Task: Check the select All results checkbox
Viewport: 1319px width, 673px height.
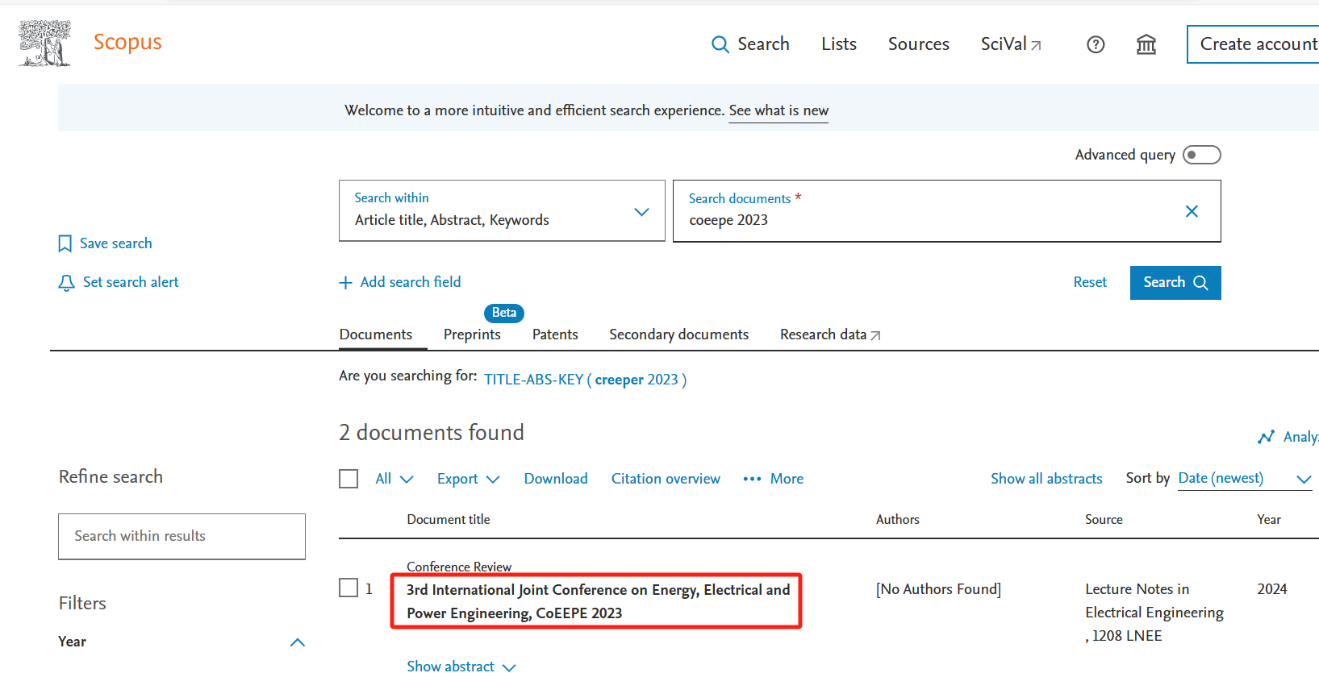Action: 349,479
